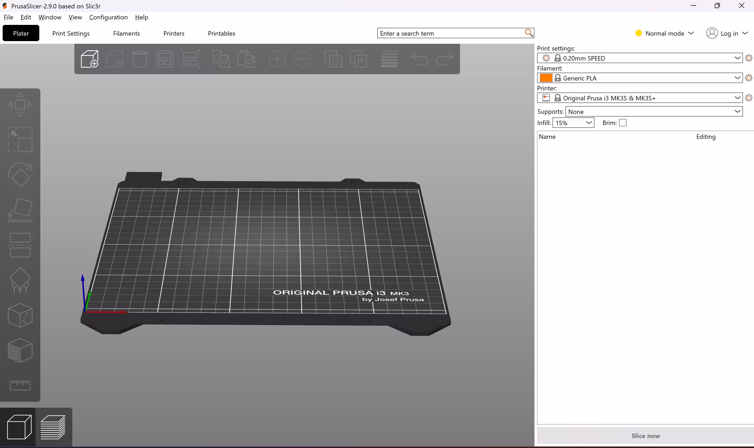Click the Delete trash can icon

click(140, 59)
